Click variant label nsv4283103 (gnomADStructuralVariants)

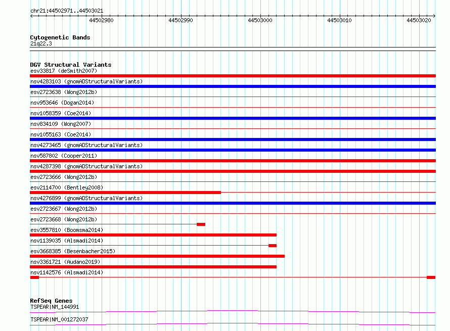point(86,81)
